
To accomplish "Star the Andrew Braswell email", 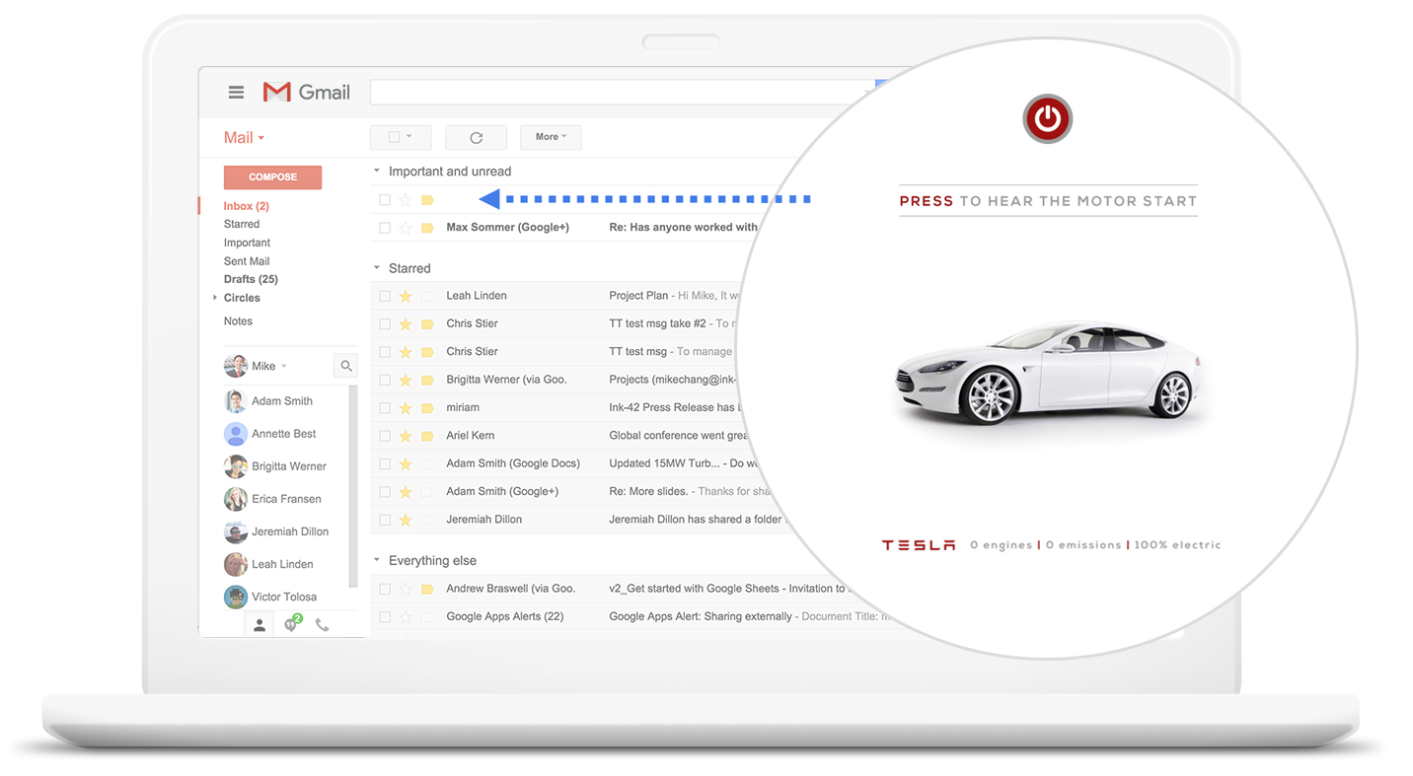I will (406, 589).
